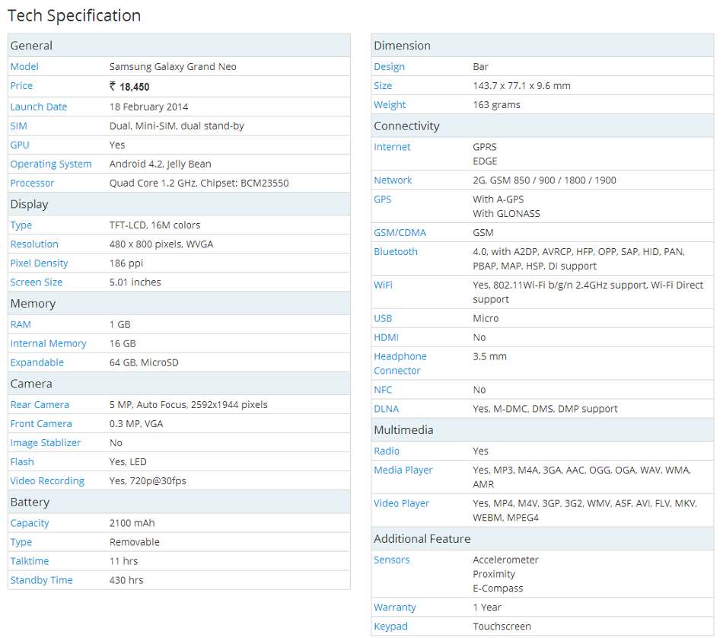Click the "18 February 2014" date value
The width and height of the screenshot is (723, 638).
click(148, 107)
